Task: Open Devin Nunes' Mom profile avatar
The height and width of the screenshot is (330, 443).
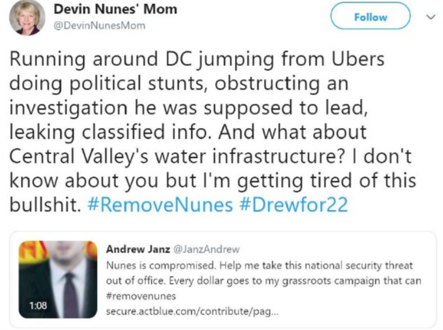Action: [x=27, y=18]
